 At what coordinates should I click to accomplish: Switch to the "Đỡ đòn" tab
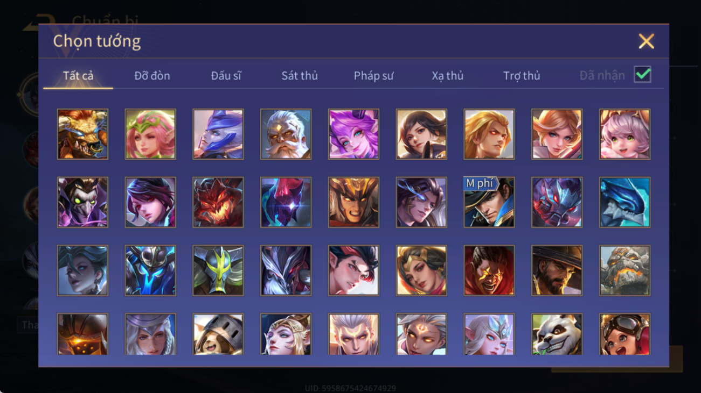(152, 76)
